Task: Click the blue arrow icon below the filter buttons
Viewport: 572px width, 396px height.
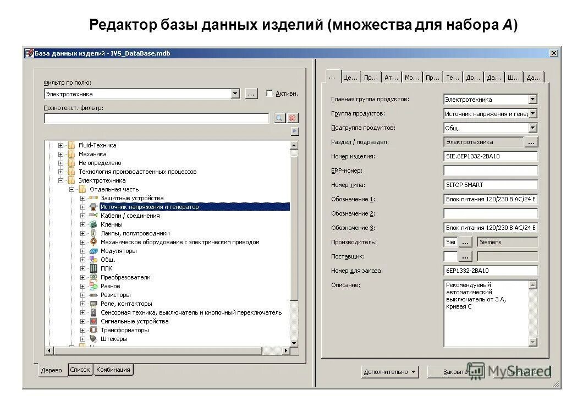Action: point(294,130)
